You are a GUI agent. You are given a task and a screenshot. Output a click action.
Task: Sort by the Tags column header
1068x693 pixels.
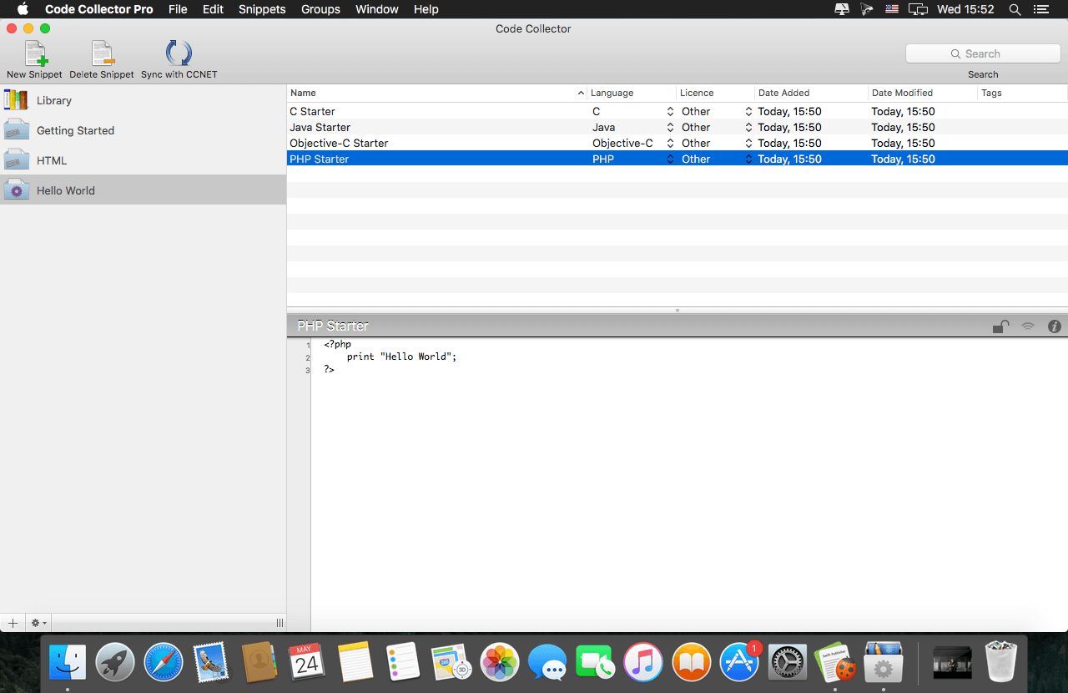pos(1022,93)
